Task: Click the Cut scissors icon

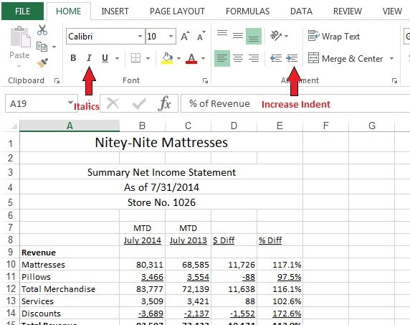Action: (42, 30)
